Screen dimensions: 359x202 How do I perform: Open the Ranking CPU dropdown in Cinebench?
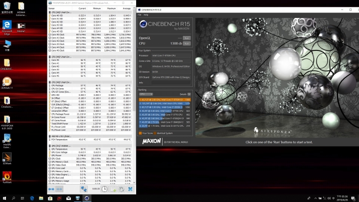coord(146,94)
